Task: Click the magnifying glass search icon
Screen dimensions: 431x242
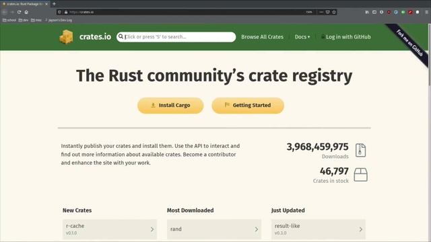Action: pos(121,36)
